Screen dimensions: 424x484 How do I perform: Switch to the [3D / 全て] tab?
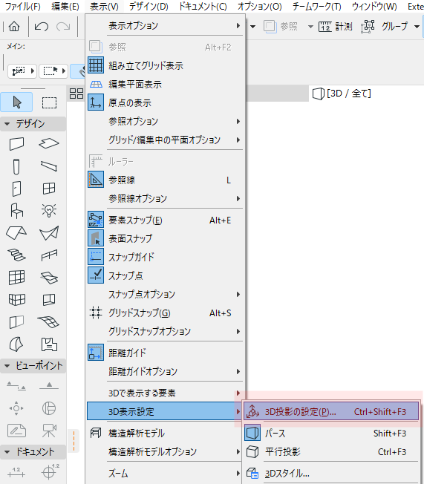[342, 94]
